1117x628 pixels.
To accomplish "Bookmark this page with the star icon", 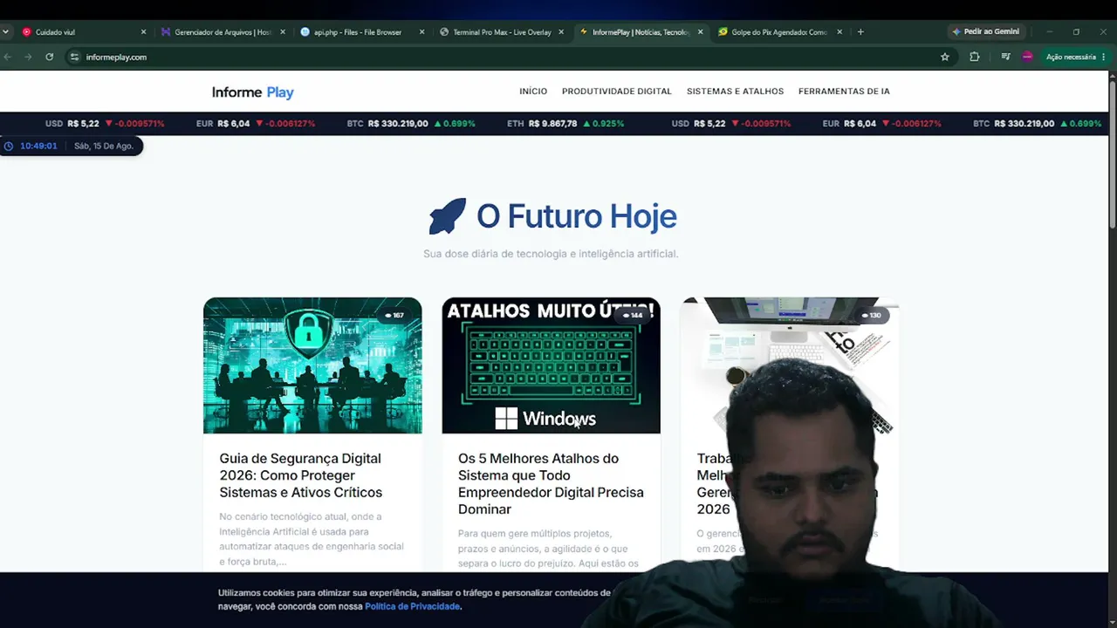I will tap(945, 57).
